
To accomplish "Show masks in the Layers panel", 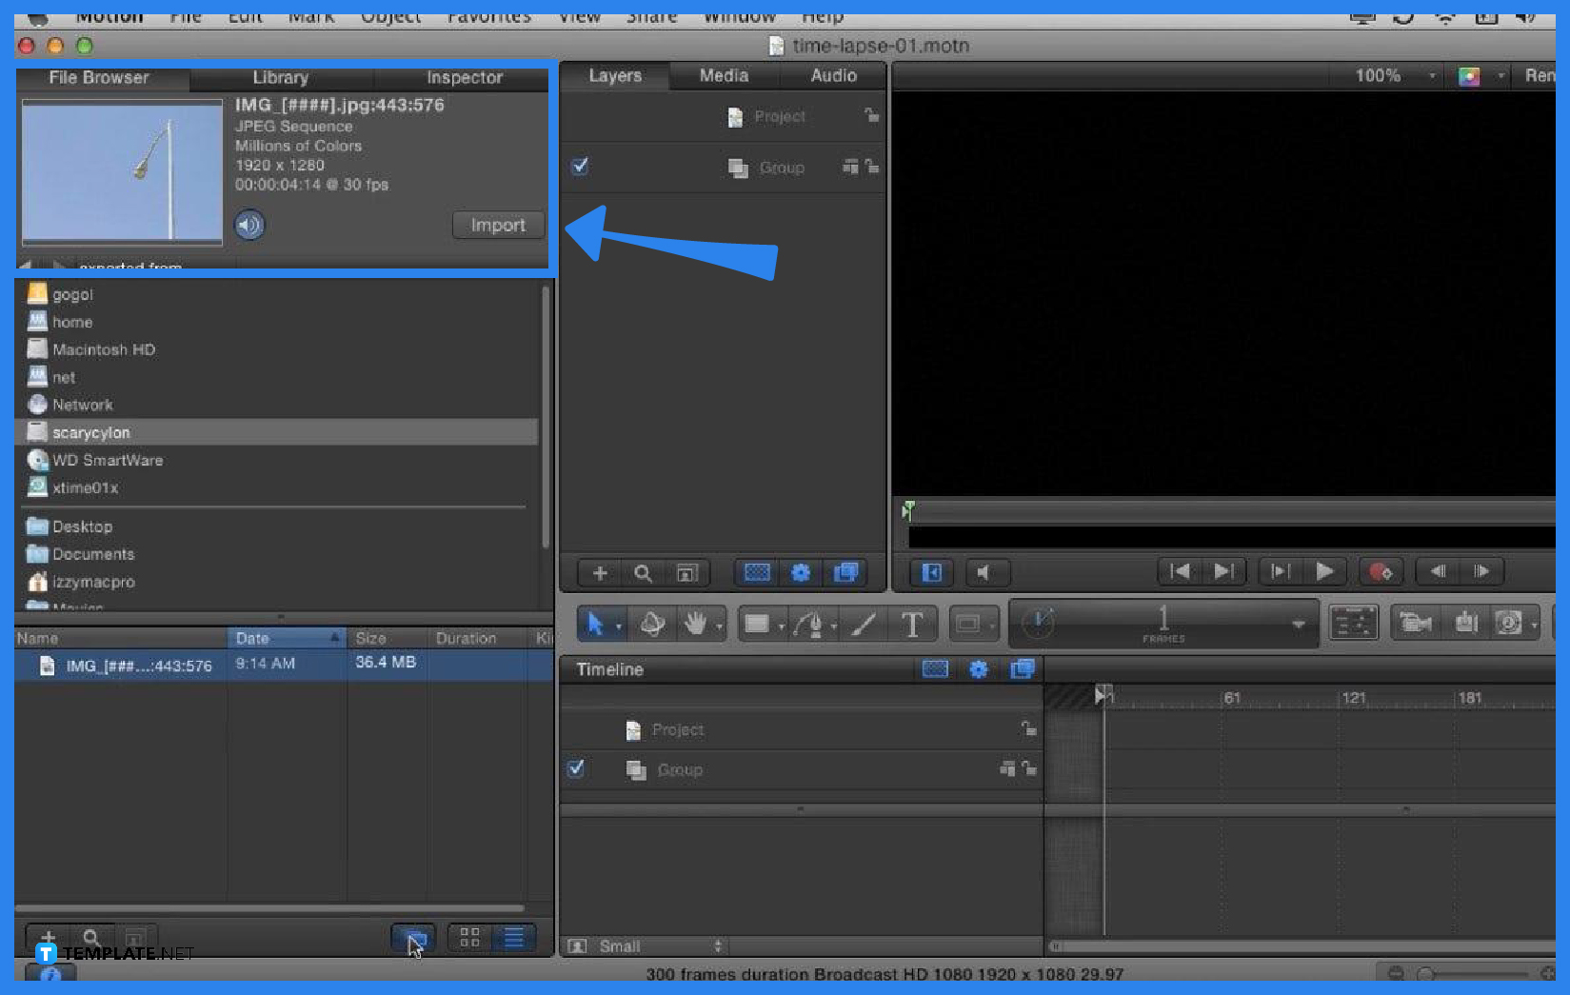I will [757, 572].
